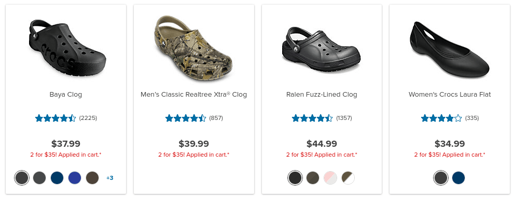The width and height of the screenshot is (514, 198).
Task: Pick the brown swatch on Baya Clog
Action: (92, 178)
